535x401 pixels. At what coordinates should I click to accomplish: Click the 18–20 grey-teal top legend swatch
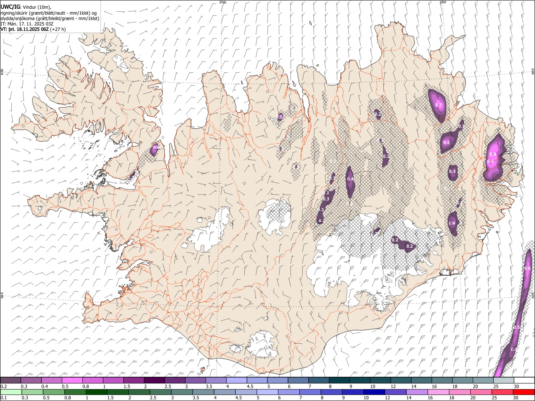(462, 380)
